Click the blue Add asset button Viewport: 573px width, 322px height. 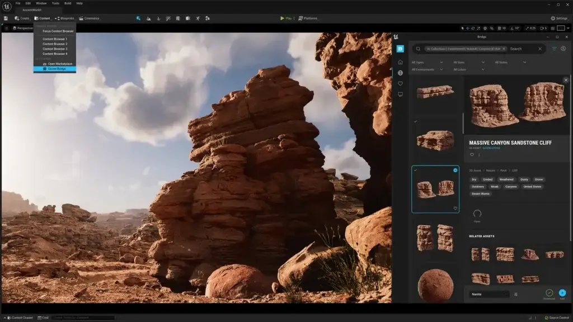(562, 292)
